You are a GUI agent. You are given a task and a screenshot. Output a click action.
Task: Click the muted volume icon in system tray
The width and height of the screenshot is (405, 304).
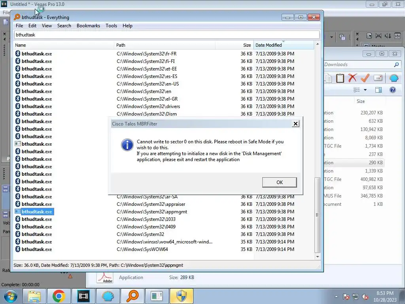(x=365, y=297)
